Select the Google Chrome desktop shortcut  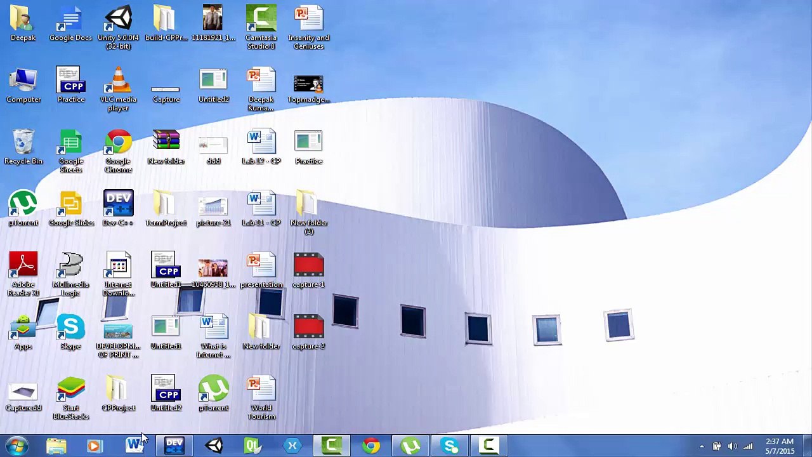(x=118, y=151)
